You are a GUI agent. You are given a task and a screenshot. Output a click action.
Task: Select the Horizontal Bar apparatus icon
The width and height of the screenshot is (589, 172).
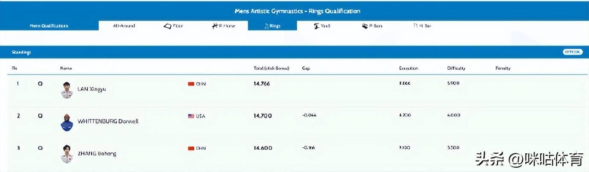pyautogui.click(x=415, y=26)
